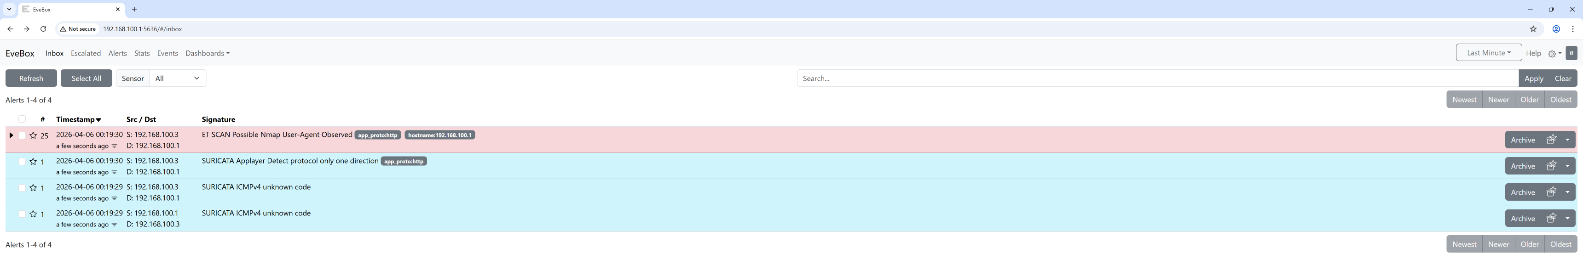Check the Applayer Detect protocol alert checkbox
1583x276 pixels.
[x=22, y=162]
